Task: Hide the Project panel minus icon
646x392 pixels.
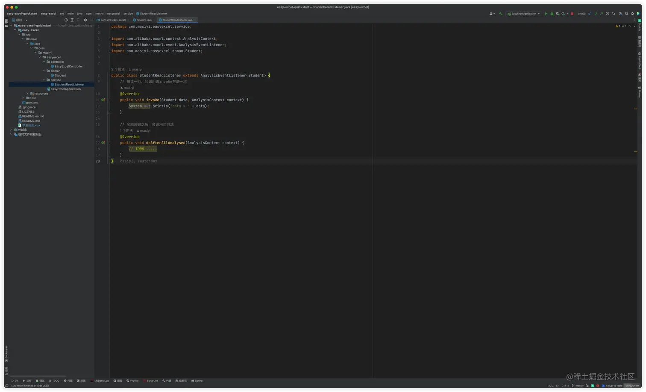Action: (x=91, y=20)
